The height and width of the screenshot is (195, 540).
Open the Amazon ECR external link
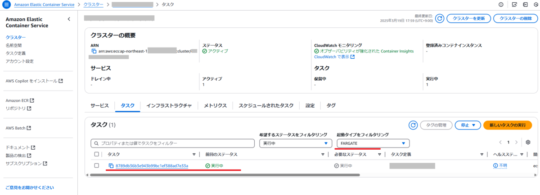(x=20, y=100)
